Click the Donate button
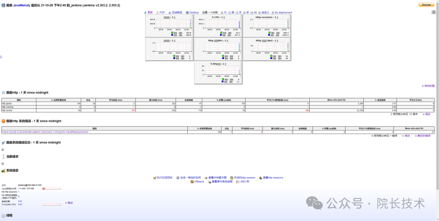 coord(426,5)
